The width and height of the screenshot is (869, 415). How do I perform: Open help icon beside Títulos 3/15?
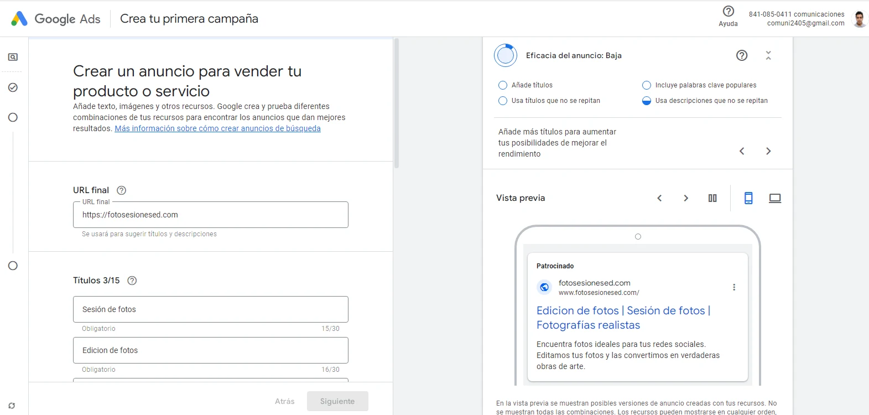pos(132,281)
